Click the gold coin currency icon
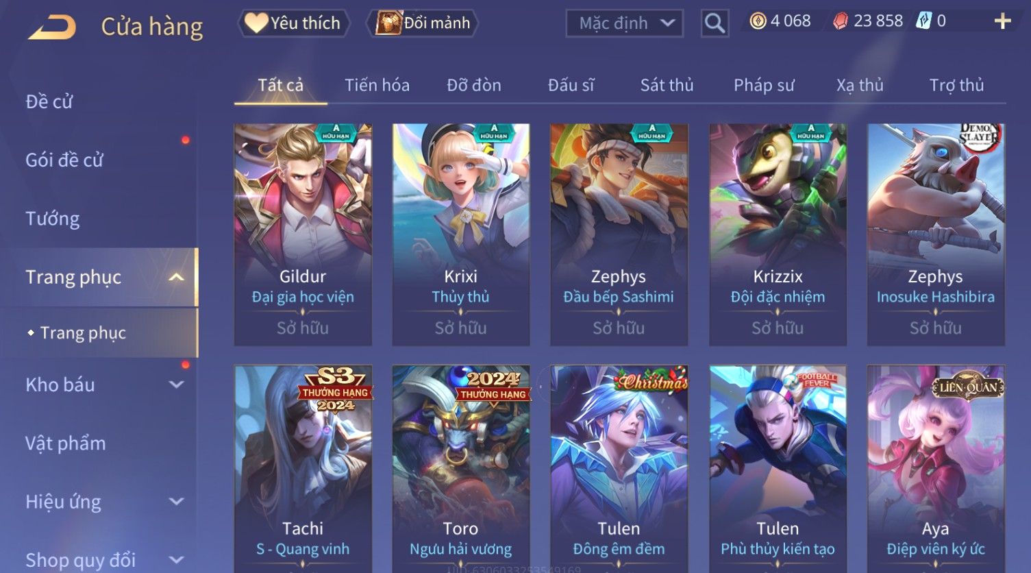 [x=758, y=22]
